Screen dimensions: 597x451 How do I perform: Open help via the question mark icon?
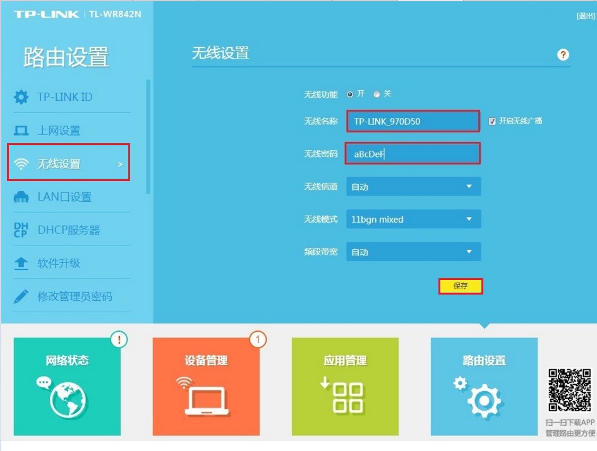[x=563, y=55]
